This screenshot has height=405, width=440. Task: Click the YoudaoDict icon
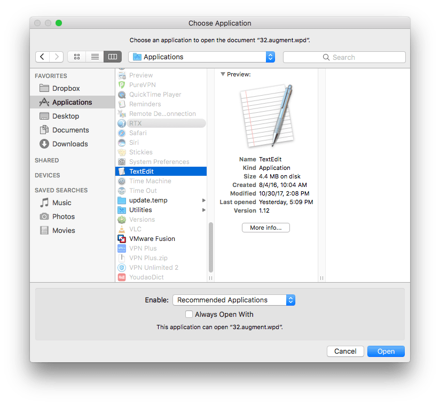pyautogui.click(x=122, y=277)
